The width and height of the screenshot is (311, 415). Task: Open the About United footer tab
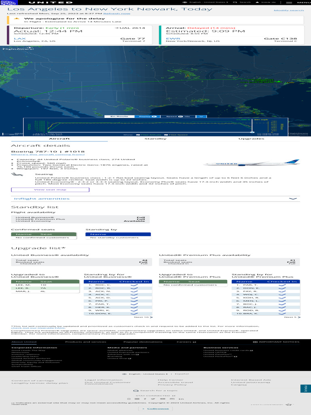click(x=24, y=342)
